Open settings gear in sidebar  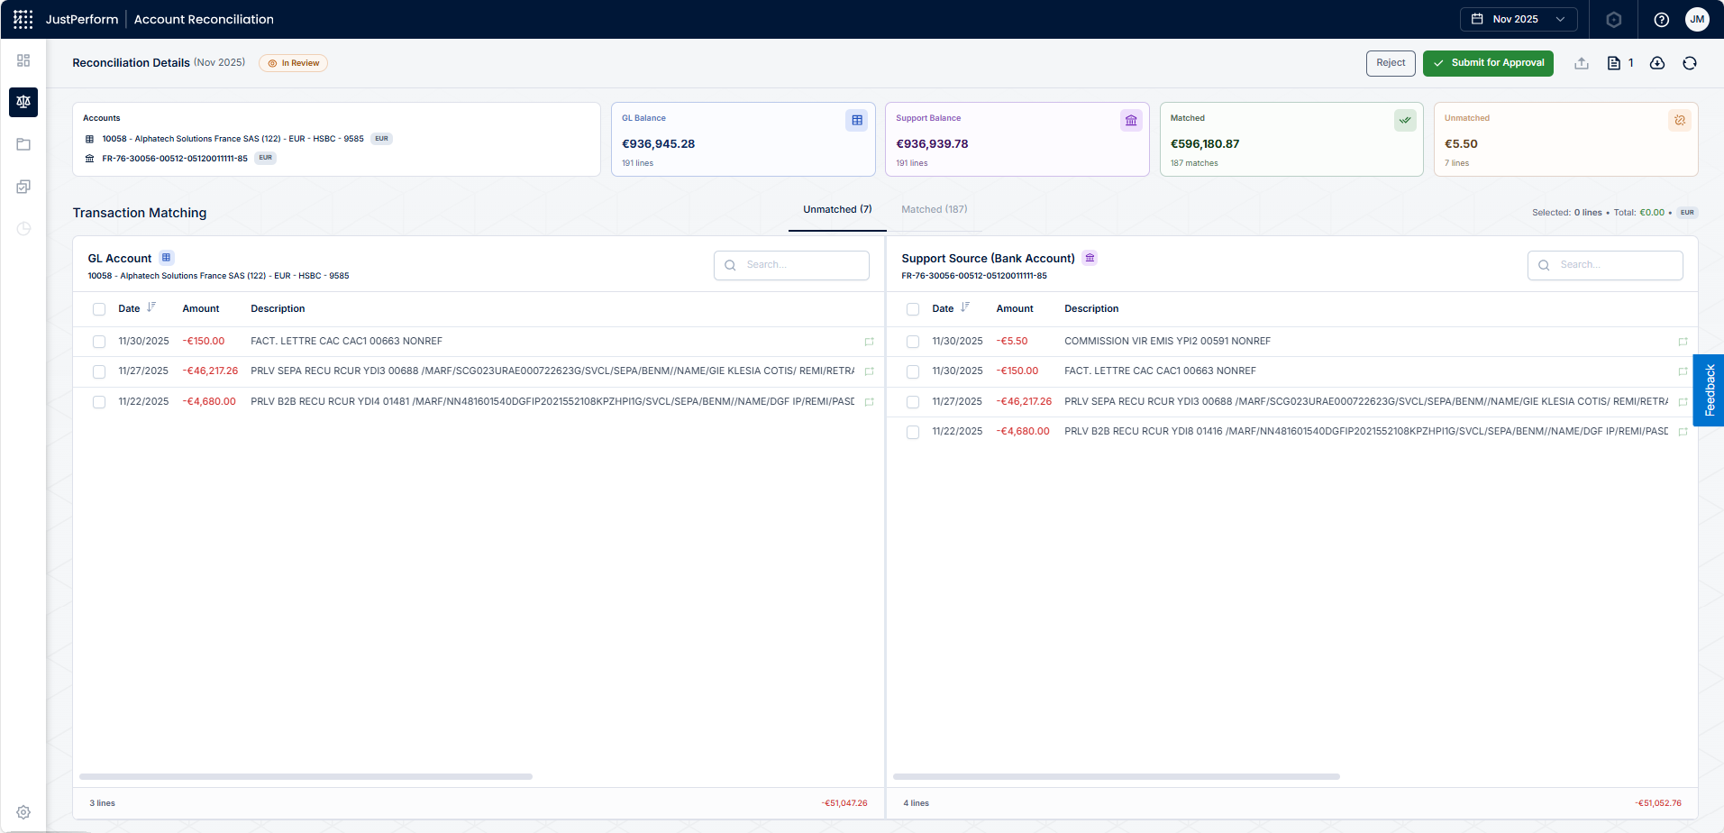[x=23, y=812]
